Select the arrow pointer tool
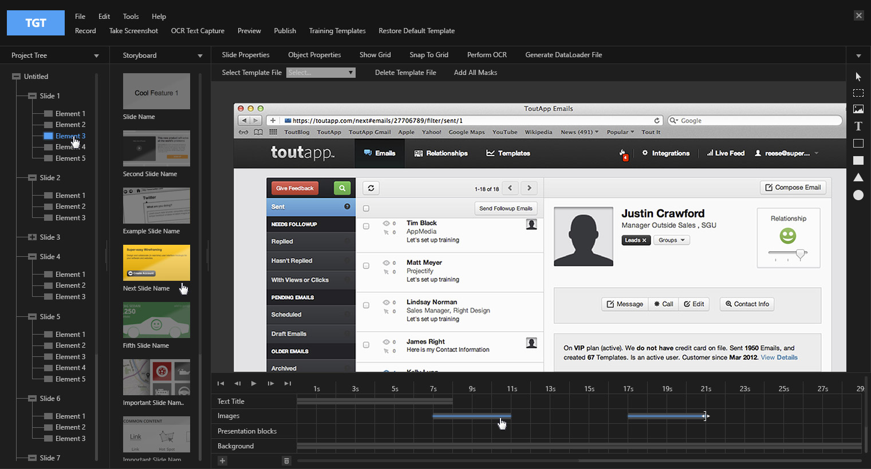 [x=858, y=77]
